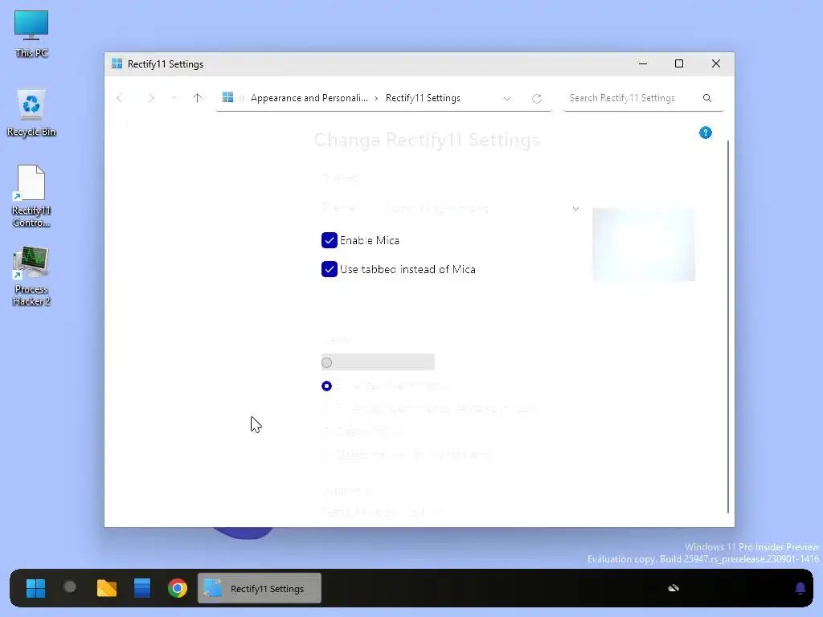
Task: Maximize the Rectify11 Settings window
Action: tap(678, 63)
